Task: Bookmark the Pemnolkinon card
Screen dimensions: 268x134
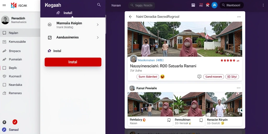Action: point(201,120)
